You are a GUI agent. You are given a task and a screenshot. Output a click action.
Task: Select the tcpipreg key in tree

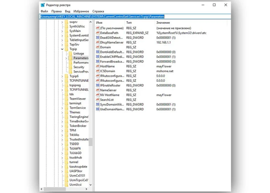coord(75,85)
